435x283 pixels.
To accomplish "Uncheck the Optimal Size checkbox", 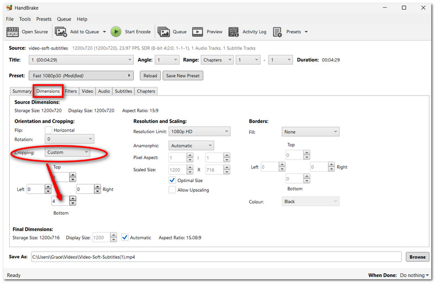I will pyautogui.click(x=172, y=180).
